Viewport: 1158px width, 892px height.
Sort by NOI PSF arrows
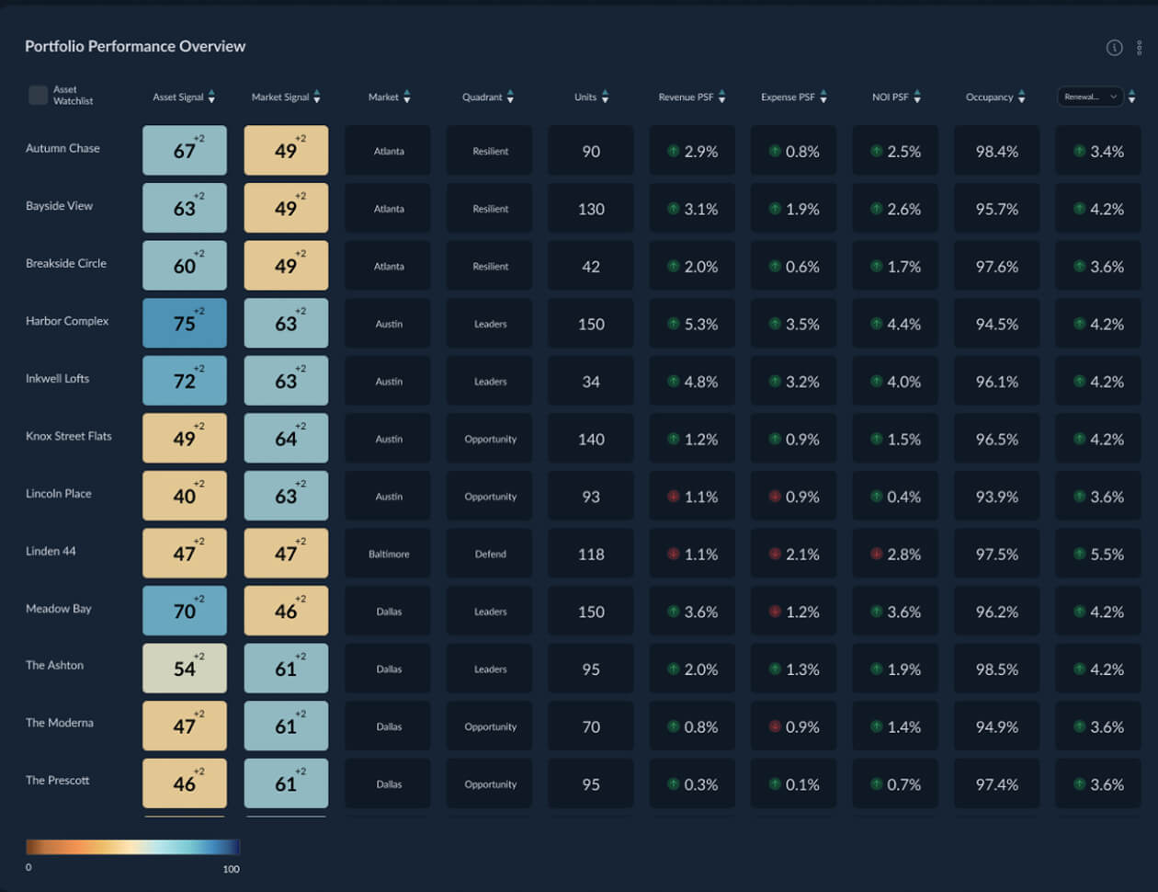[x=917, y=97]
